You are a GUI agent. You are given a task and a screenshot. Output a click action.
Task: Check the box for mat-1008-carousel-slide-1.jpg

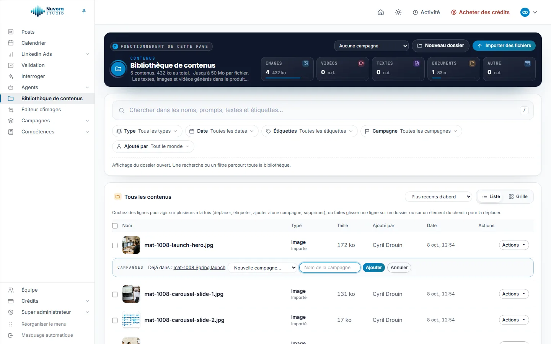pyautogui.click(x=115, y=294)
